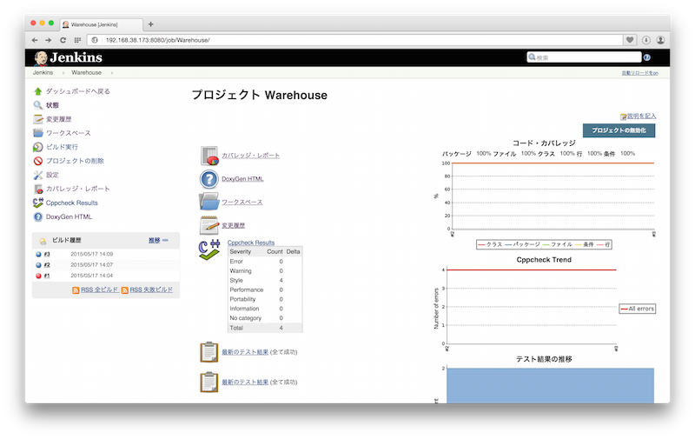Click the browser reload button
Viewport: 695px width, 439px height.
point(63,40)
